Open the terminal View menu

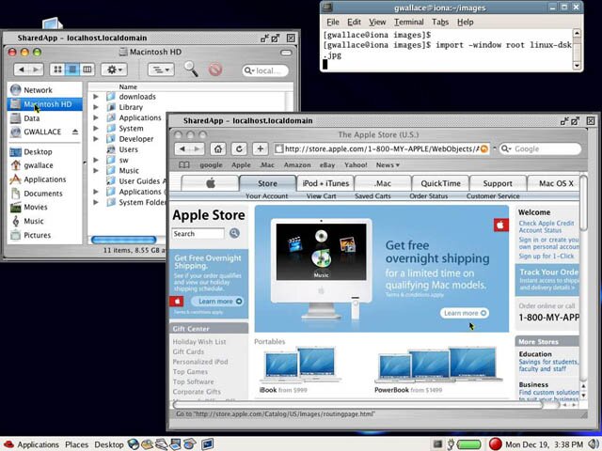[377, 23]
